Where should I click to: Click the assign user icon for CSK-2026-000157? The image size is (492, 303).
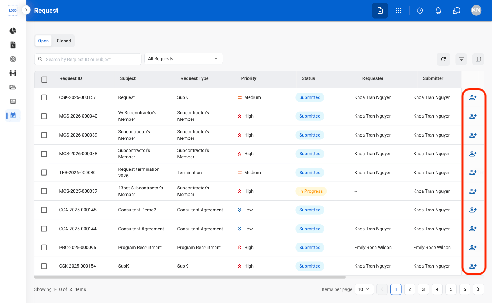point(473,97)
